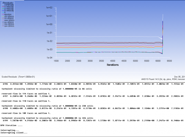Select the ww-stress legend entry
Viewport: 185px width, 137px height.
point(9,20)
